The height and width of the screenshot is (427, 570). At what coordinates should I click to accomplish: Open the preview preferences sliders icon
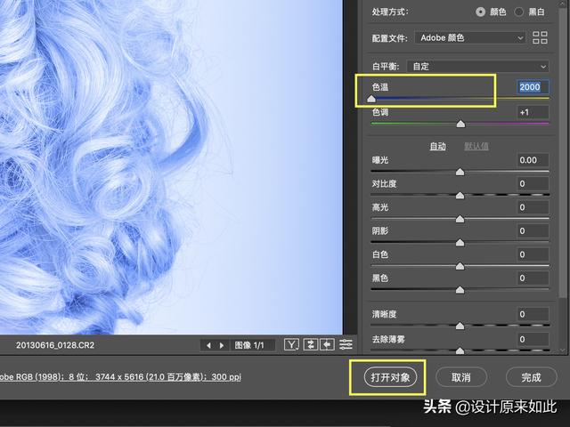tap(346, 344)
